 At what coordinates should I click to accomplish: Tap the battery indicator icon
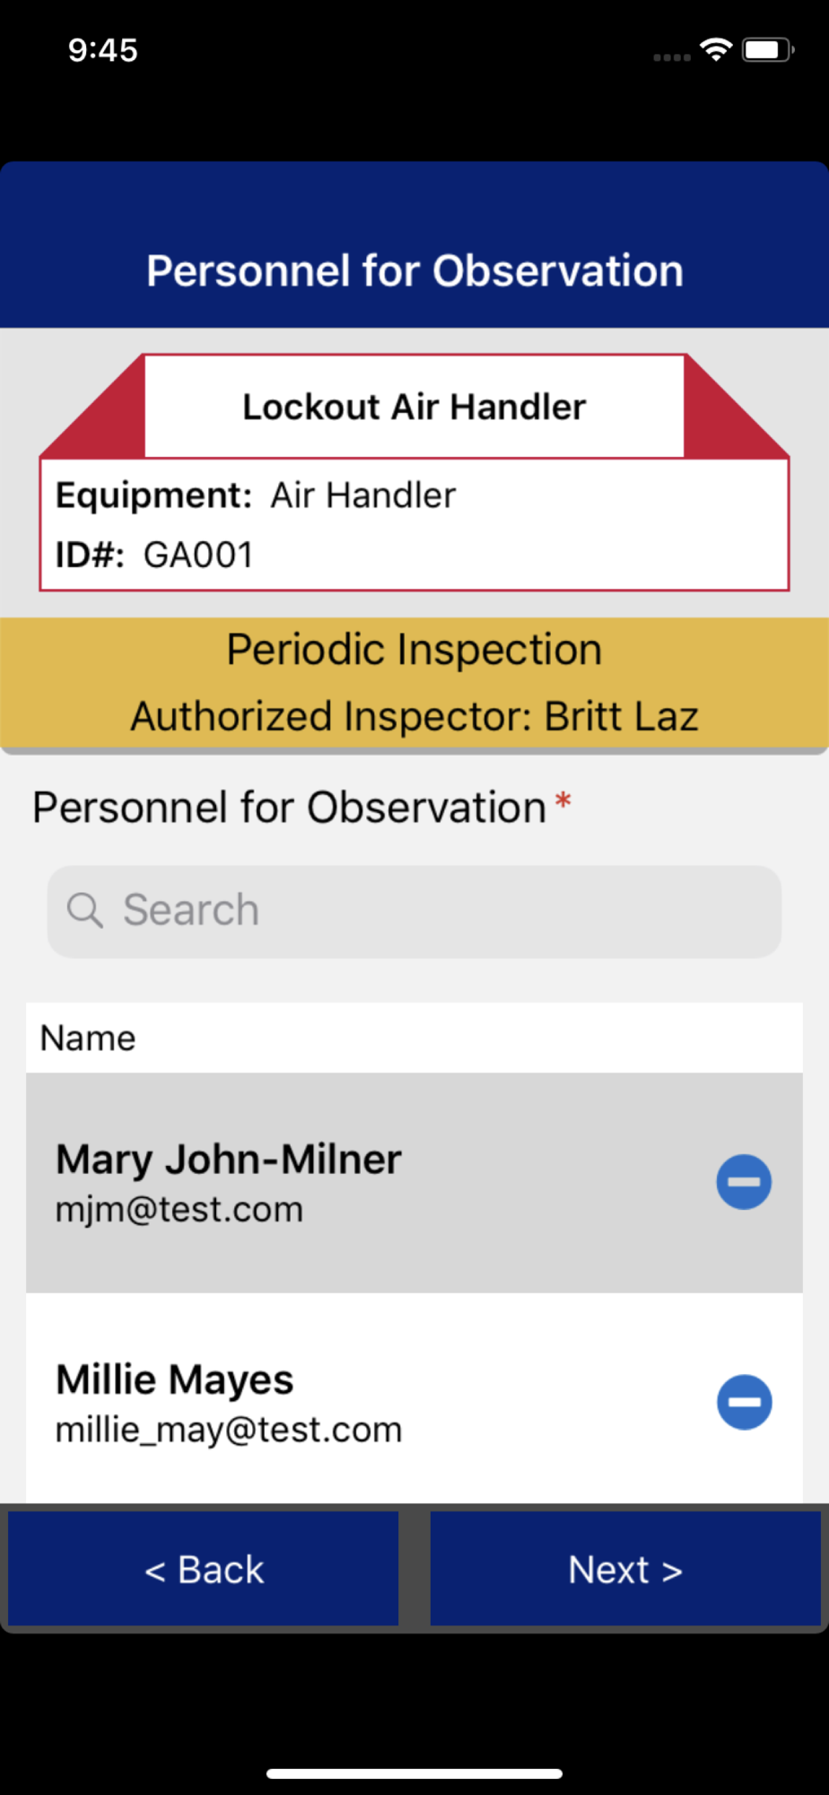[768, 49]
